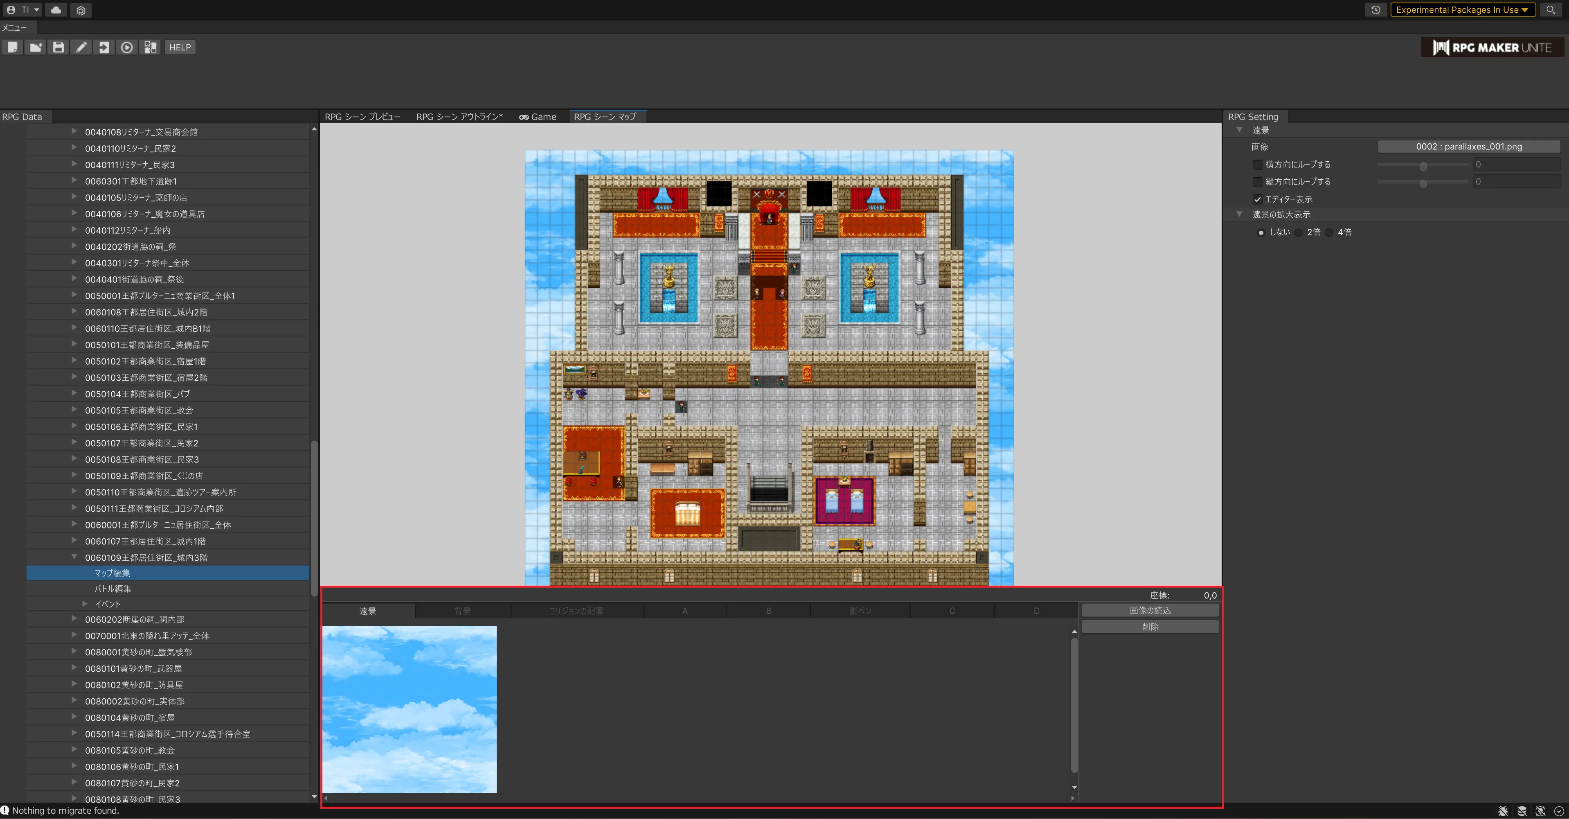
Task: Select the 2倍 magnification radio button
Action: (x=1299, y=232)
